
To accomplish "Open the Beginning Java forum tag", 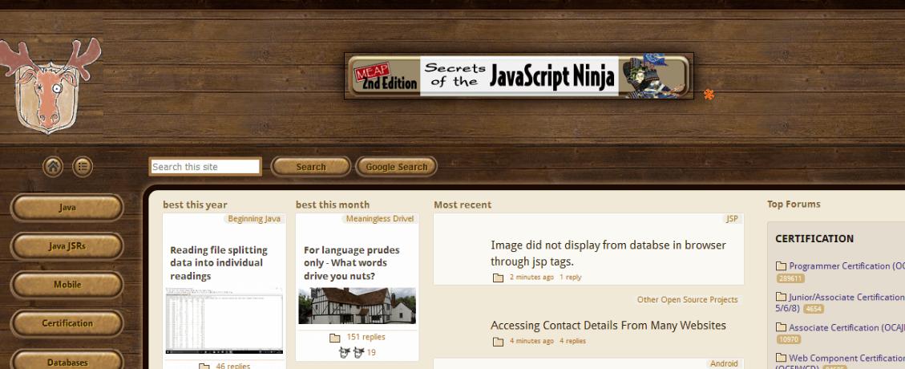I will tap(254, 219).
